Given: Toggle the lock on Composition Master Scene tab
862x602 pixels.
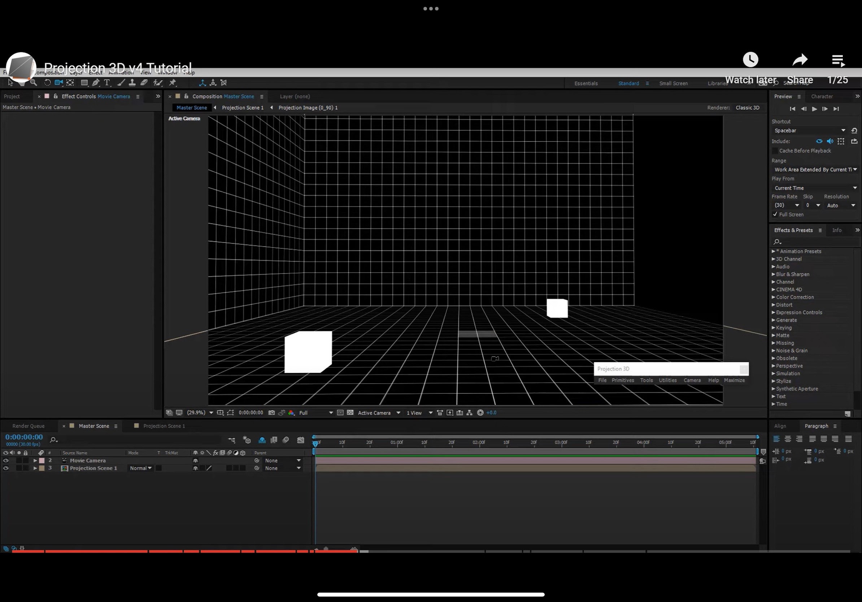Looking at the screenshot, I should point(186,96).
